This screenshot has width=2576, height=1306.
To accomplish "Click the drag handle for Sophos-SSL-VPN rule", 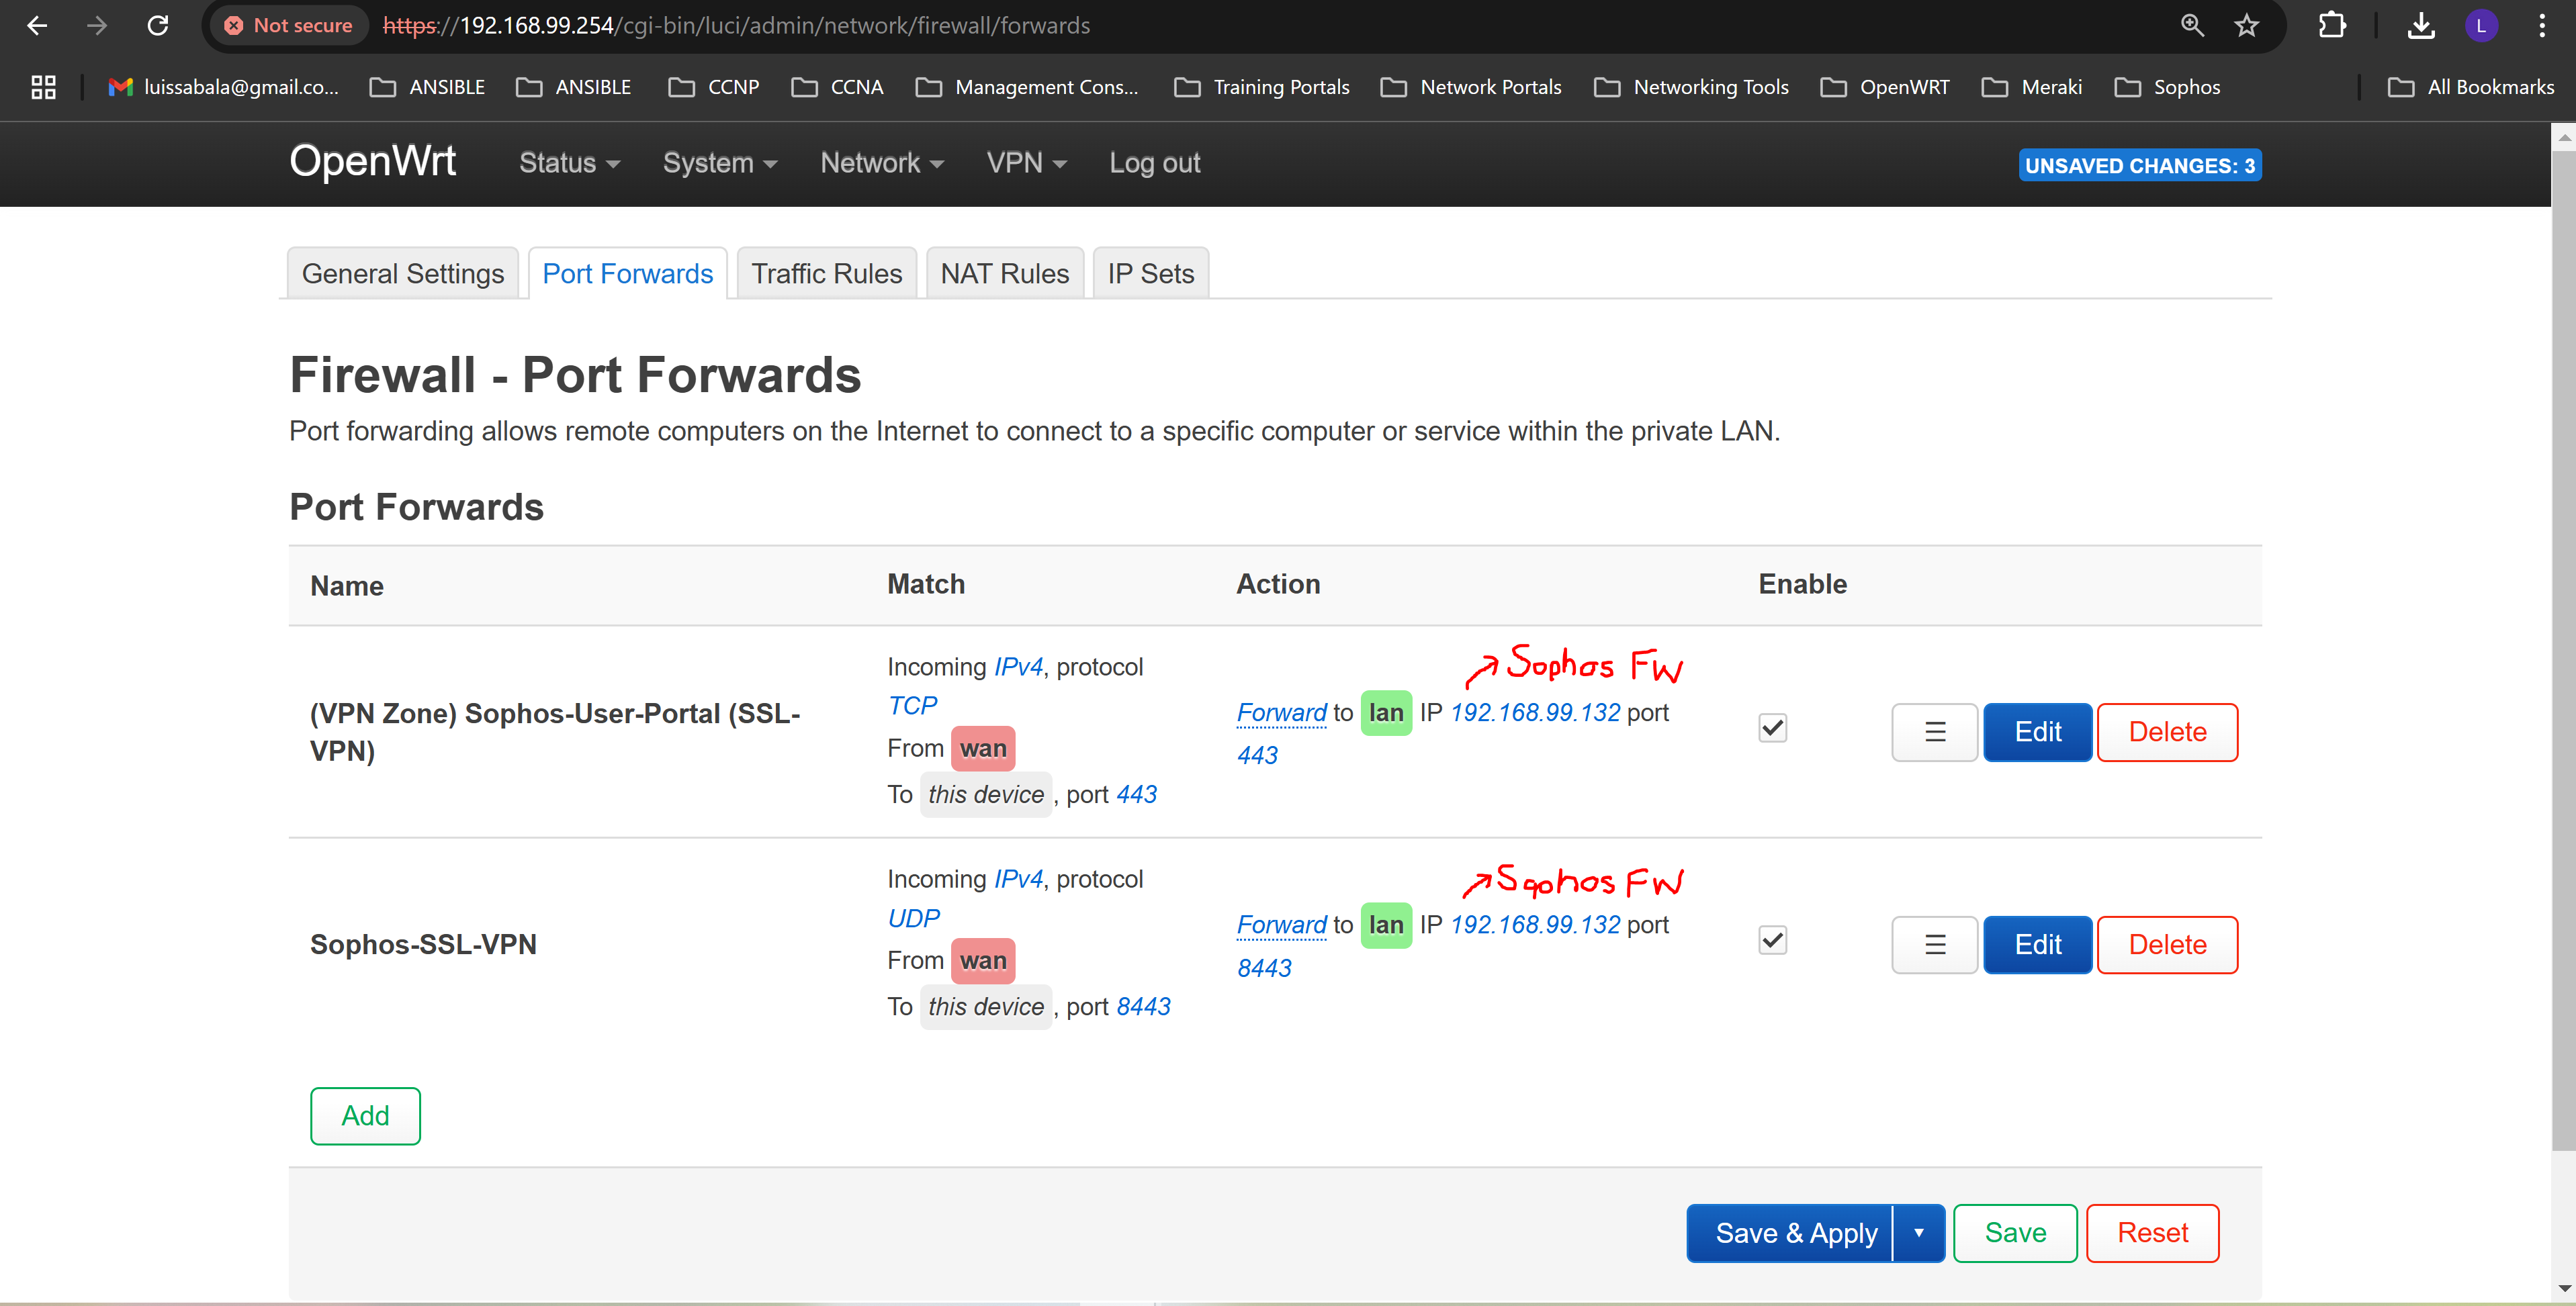I will tap(1934, 944).
